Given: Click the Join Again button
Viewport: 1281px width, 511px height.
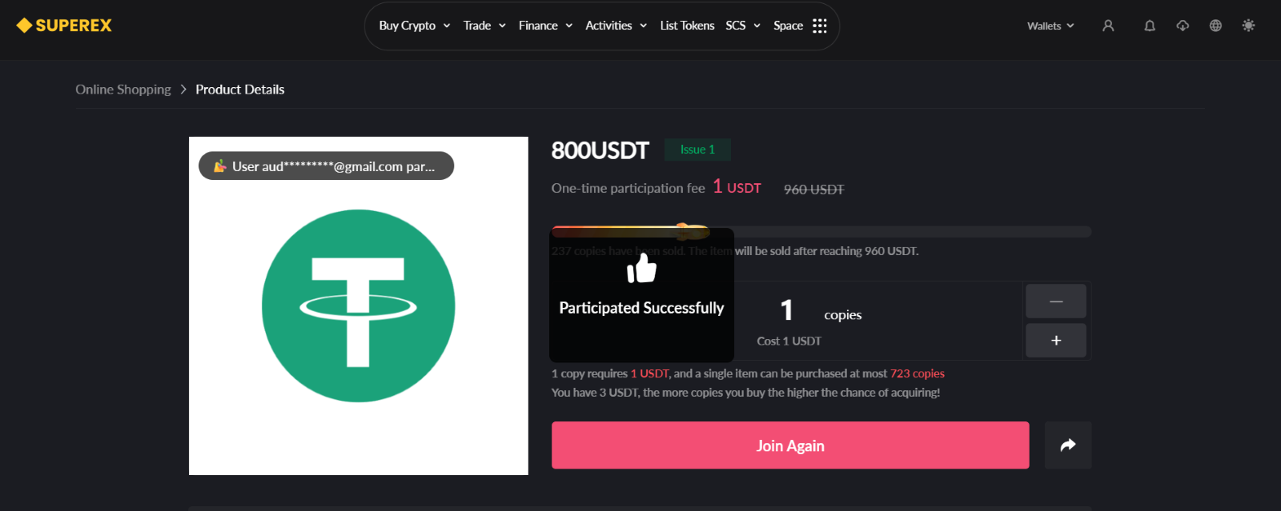Looking at the screenshot, I should 790,445.
